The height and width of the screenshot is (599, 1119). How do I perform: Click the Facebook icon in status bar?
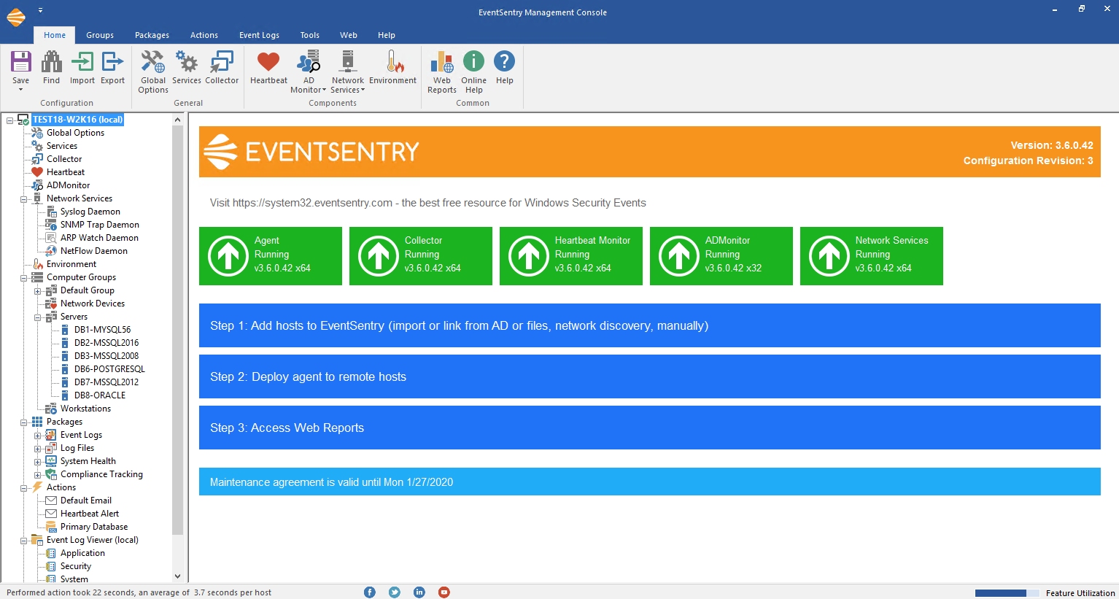pyautogui.click(x=370, y=592)
